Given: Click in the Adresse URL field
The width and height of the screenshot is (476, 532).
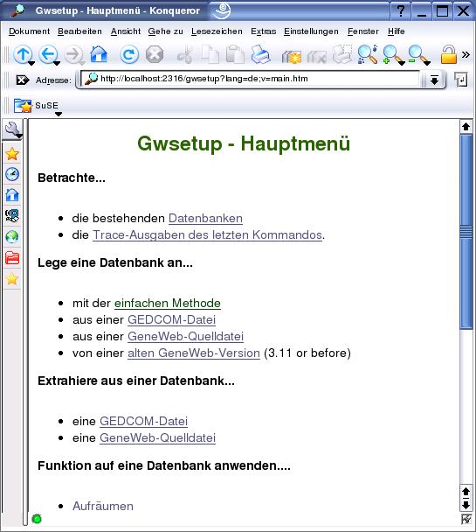Looking at the screenshot, I should click(x=252, y=79).
